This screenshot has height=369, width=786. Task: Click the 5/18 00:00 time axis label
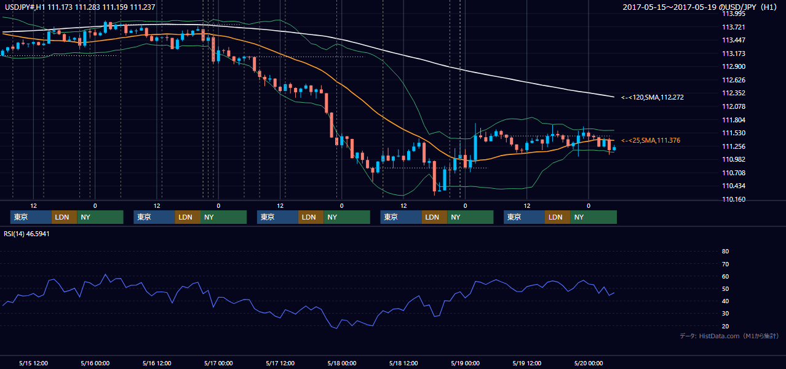(341, 363)
